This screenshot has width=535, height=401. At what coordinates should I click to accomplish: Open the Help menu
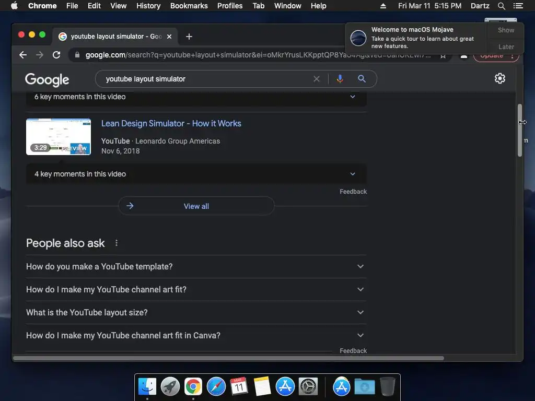(x=318, y=6)
